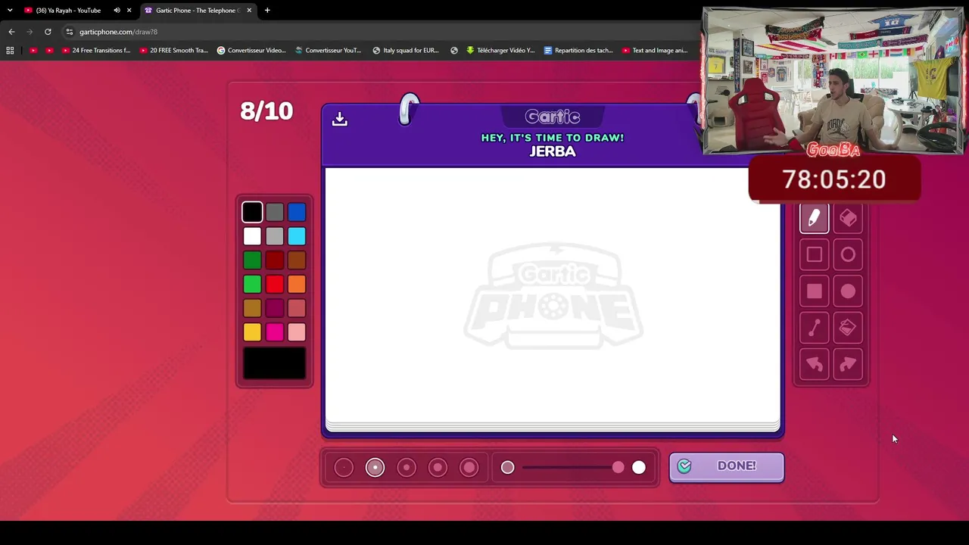Choose the outlined Ellipse shape tool
This screenshot has width=969, height=545.
pyautogui.click(x=848, y=255)
